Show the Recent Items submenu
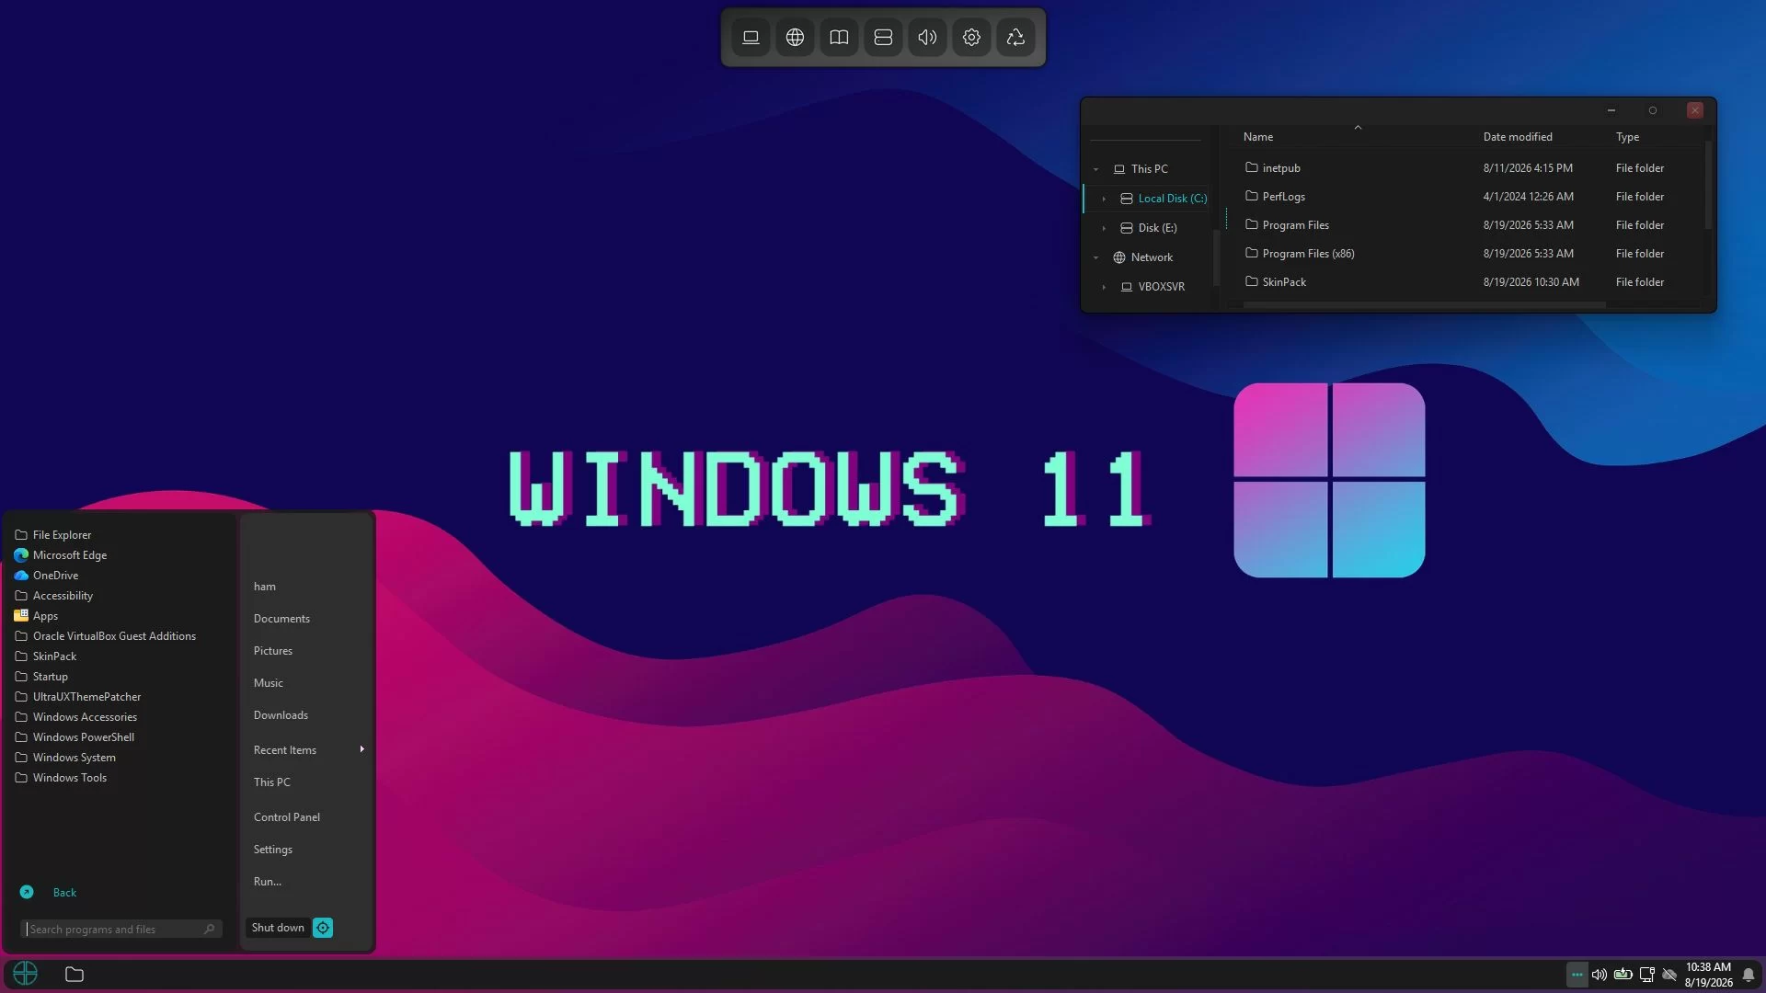The height and width of the screenshot is (993, 1766). pyautogui.click(x=307, y=750)
